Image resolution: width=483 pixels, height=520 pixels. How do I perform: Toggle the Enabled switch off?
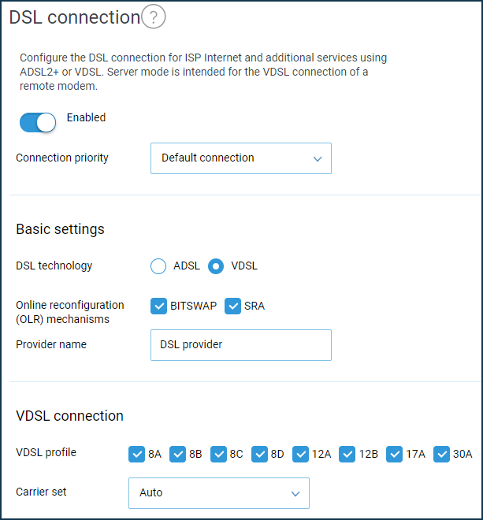(x=38, y=122)
